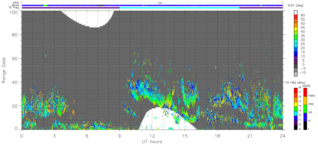Screen dimensions: 318x147
Task: Click the white dome gap near 12 UT
Action: 168,119
